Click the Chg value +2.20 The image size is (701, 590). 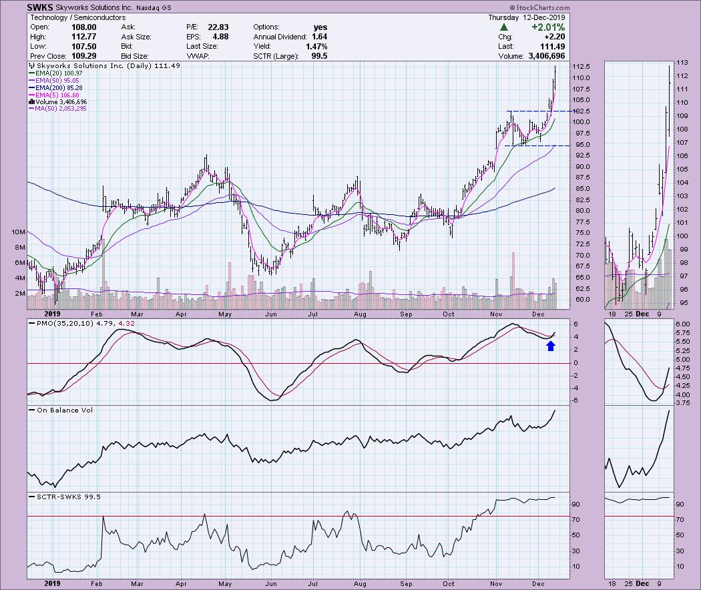tap(554, 37)
